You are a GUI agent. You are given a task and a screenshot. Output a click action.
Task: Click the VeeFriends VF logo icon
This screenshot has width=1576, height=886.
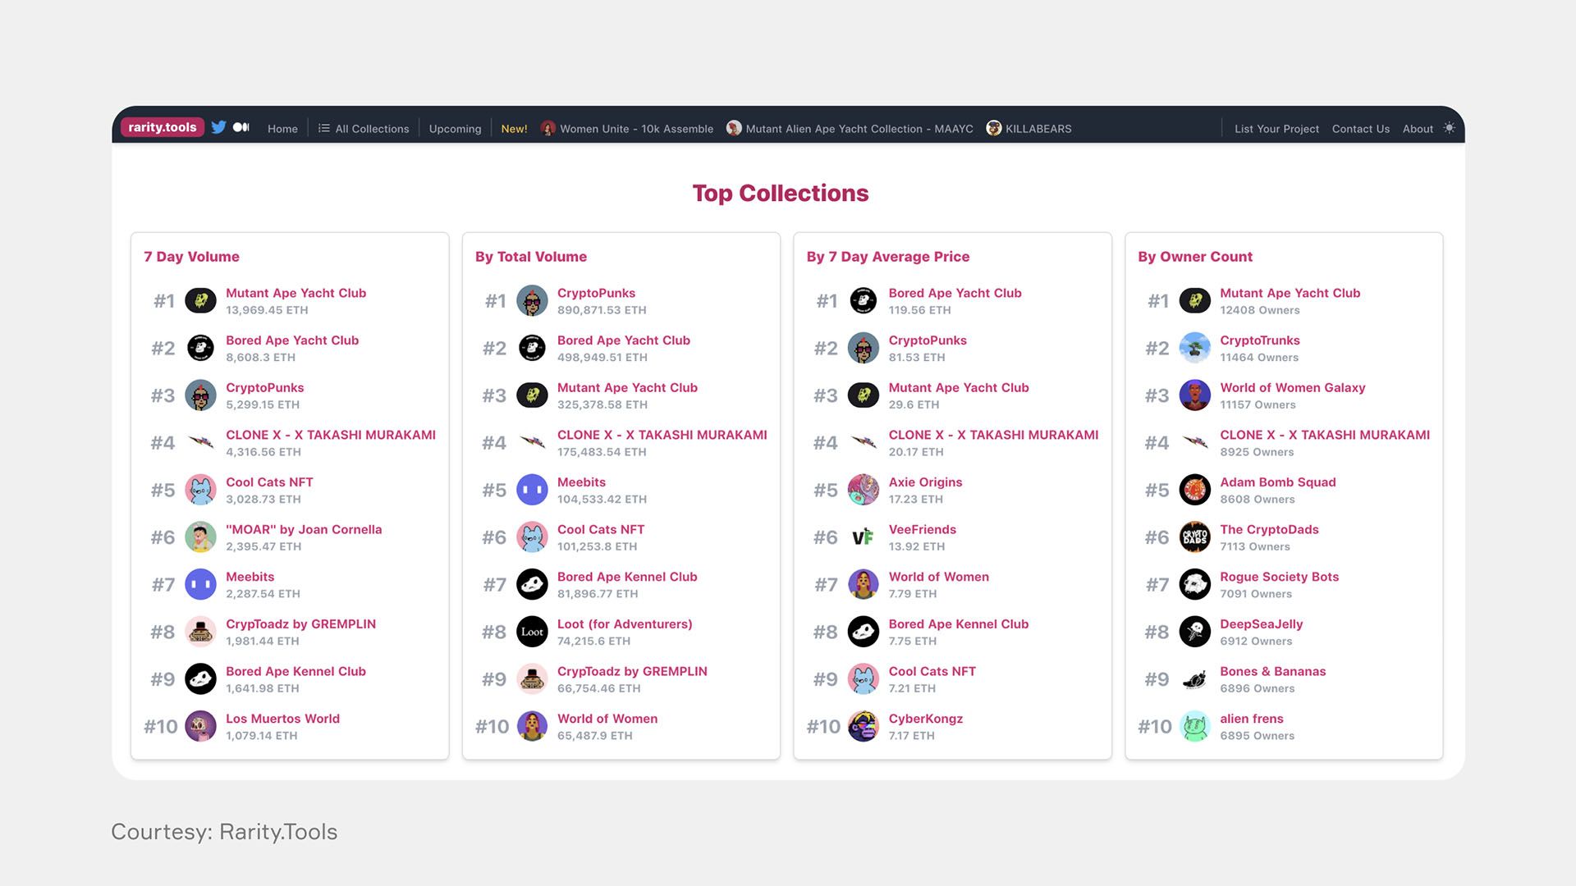tap(863, 537)
